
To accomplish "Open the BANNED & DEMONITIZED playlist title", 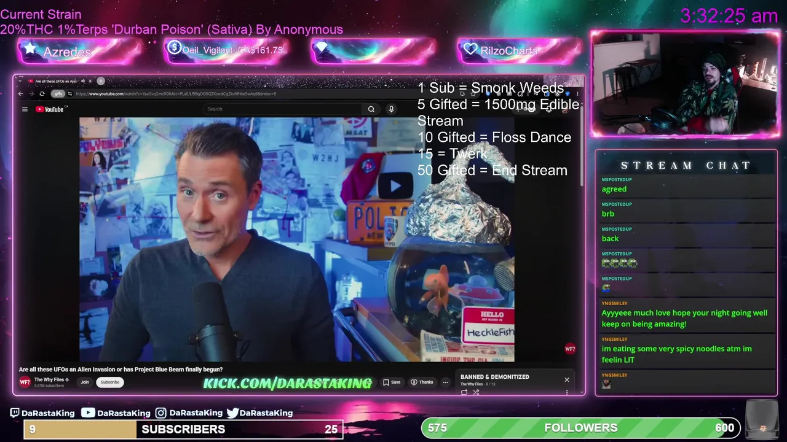I will pyautogui.click(x=495, y=377).
